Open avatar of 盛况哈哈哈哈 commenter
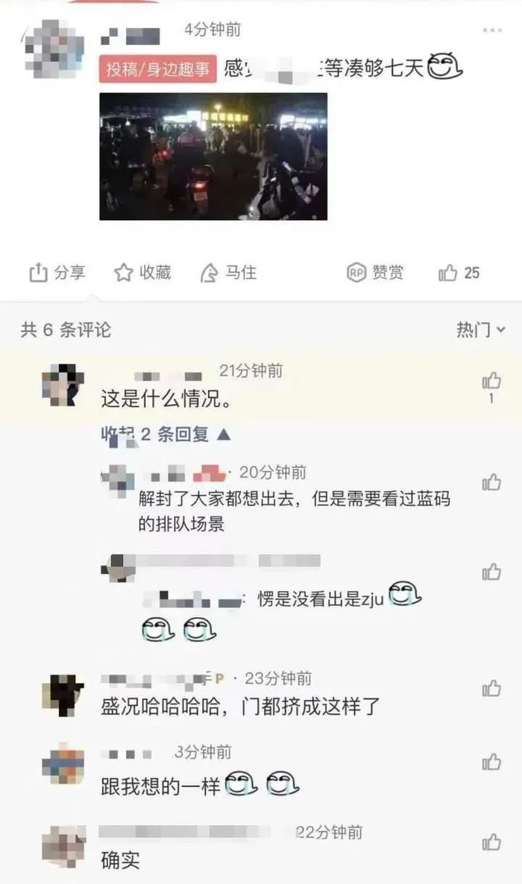Screen dimensions: 522x884 pos(63,695)
